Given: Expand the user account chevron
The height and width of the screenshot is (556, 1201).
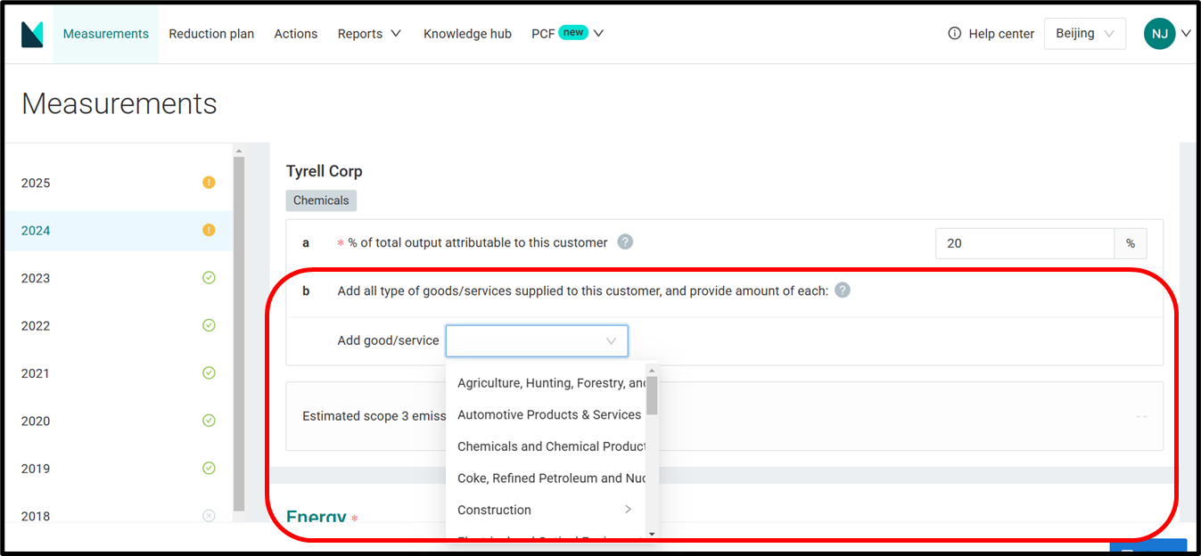Looking at the screenshot, I should 1186,34.
